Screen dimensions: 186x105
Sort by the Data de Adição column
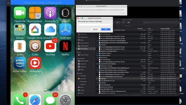coord(165,29)
